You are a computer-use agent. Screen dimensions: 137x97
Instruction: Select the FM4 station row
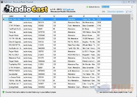[57, 23]
